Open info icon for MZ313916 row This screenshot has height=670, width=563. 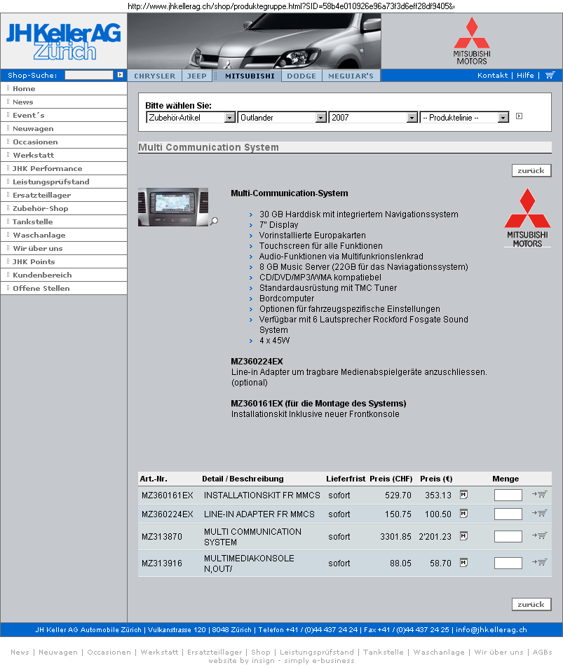tap(463, 562)
